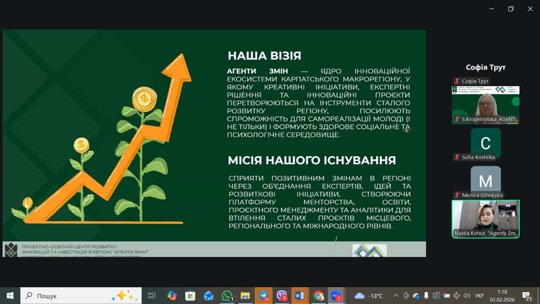
Task: Open the clock and calendar flyout
Action: (x=502, y=296)
